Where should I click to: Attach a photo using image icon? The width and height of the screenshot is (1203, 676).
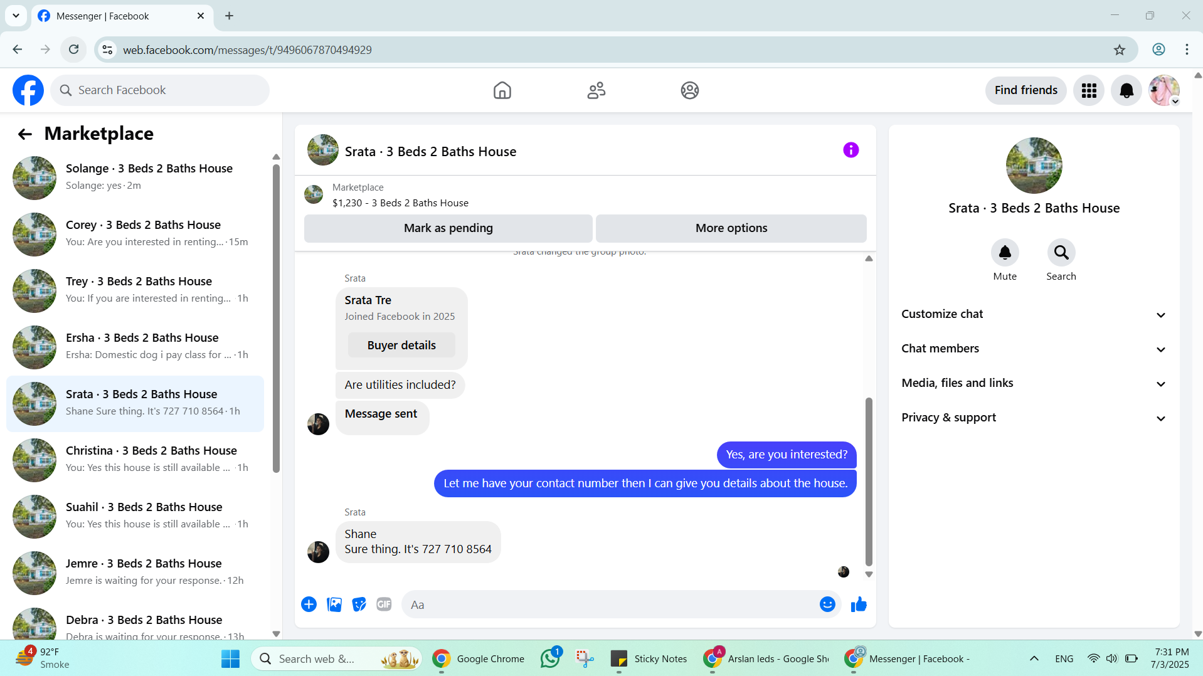334,605
